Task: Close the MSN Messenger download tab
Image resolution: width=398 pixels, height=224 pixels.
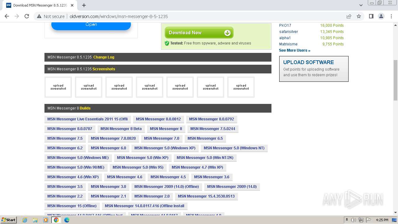Action: pos(72,5)
